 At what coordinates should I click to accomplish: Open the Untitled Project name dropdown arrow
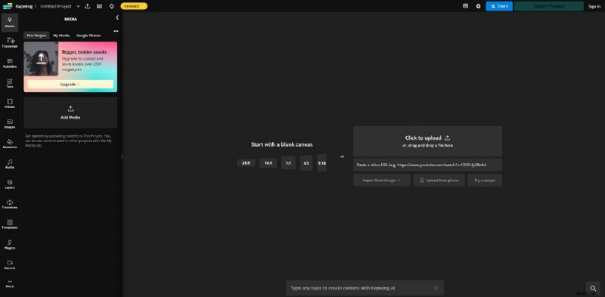coord(79,6)
